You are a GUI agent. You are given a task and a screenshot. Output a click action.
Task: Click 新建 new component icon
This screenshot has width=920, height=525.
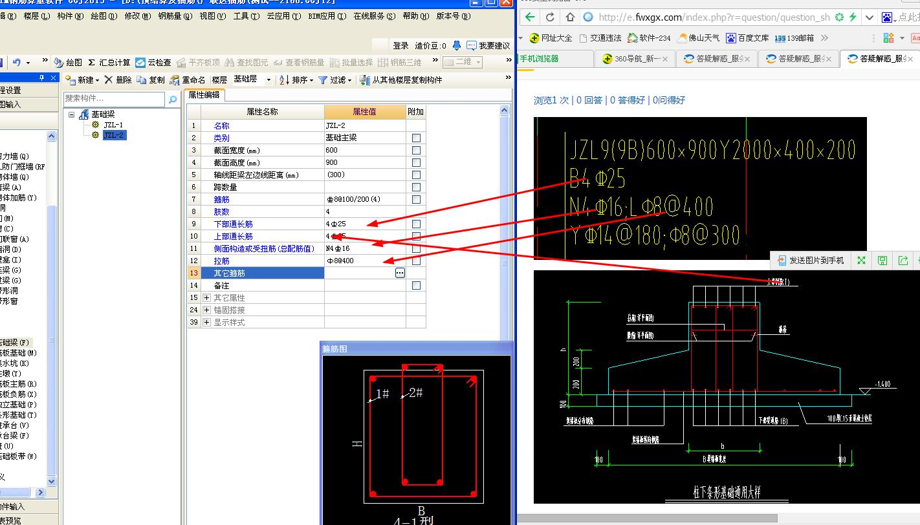pos(71,80)
